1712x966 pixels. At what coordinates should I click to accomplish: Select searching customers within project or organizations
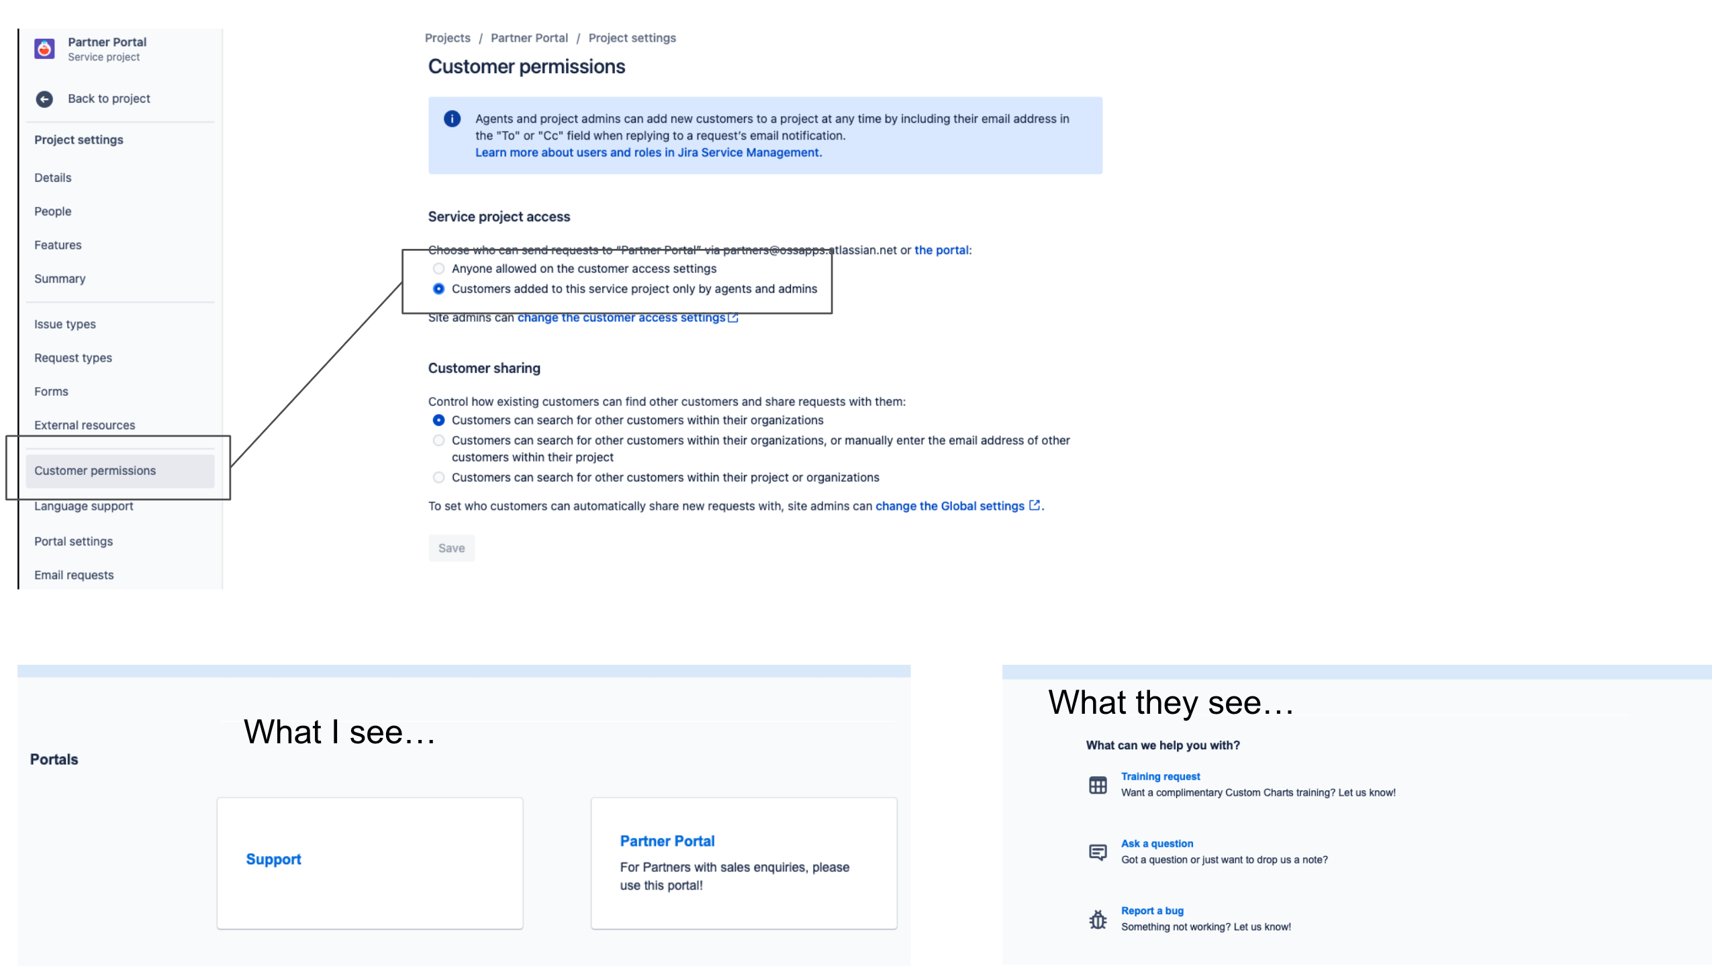(x=439, y=477)
